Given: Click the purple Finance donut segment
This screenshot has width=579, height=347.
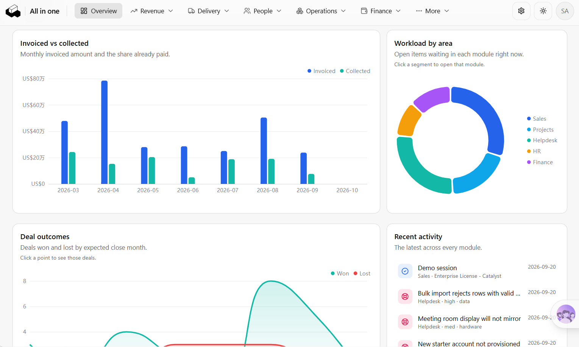Looking at the screenshot, I should (434, 98).
